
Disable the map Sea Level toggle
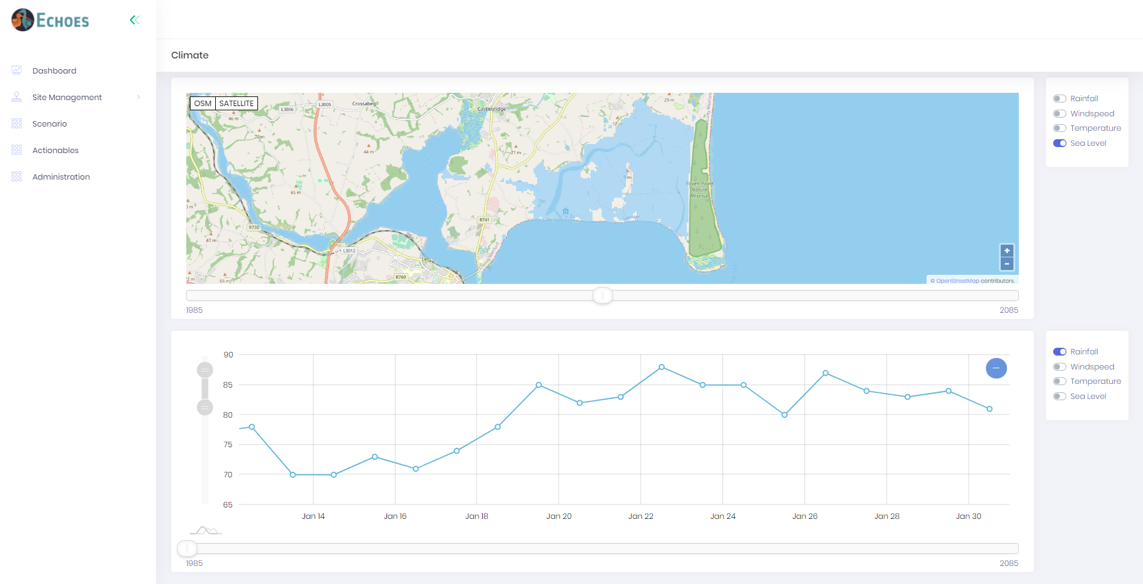point(1059,143)
